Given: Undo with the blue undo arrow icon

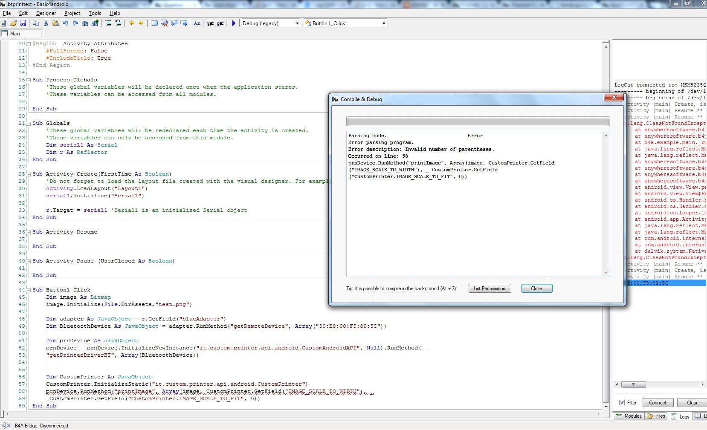Looking at the screenshot, I should 65,23.
